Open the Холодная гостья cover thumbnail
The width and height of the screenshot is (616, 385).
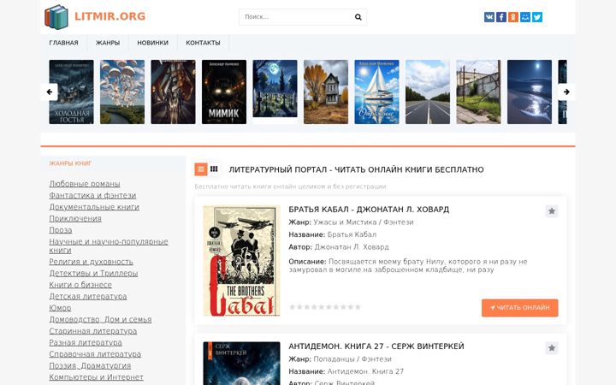[x=72, y=92]
